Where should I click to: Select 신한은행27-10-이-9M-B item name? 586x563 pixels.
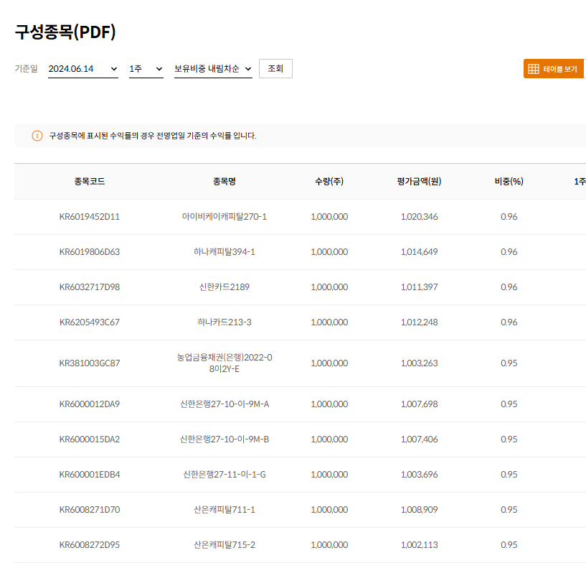point(225,439)
